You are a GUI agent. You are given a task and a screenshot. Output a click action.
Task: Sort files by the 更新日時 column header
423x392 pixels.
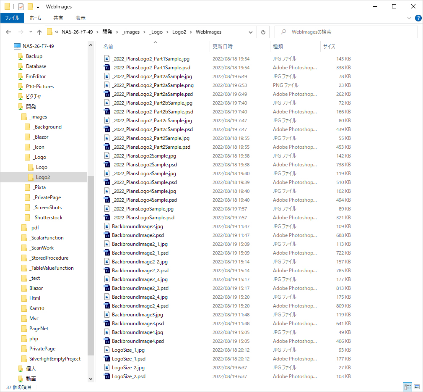(223, 46)
